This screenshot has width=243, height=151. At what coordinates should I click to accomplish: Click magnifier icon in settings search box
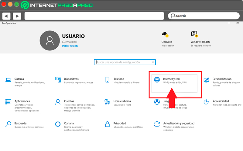[x=153, y=62]
